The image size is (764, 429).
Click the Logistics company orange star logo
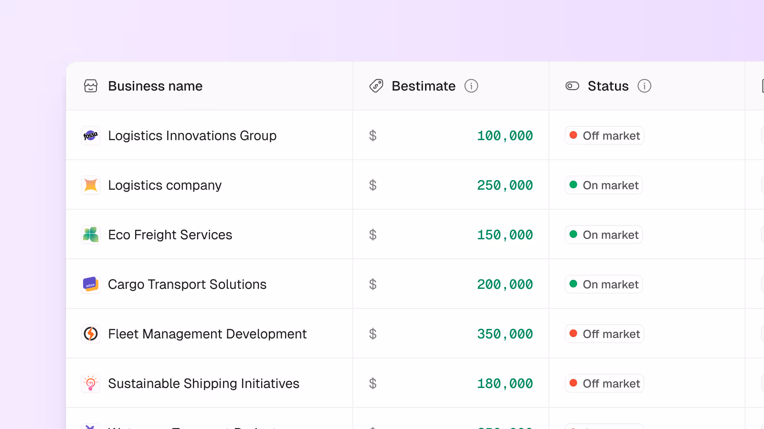[91, 185]
